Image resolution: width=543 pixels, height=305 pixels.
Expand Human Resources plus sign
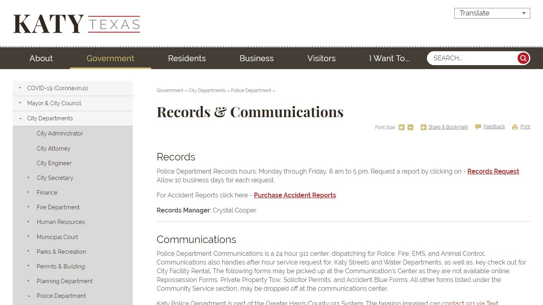tap(28, 222)
